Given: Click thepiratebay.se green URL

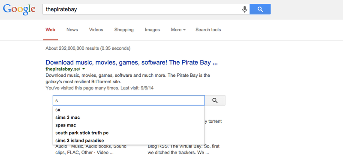Looking at the screenshot, I should tap(63, 69).
